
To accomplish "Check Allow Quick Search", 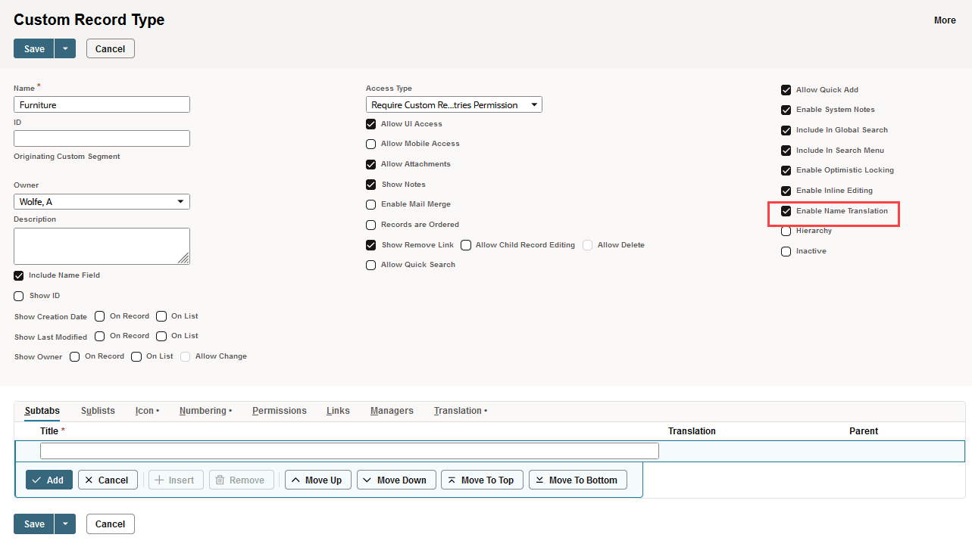I will (x=371, y=265).
